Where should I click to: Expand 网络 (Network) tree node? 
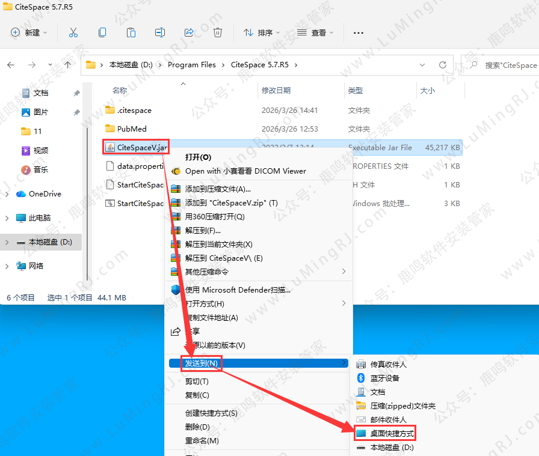click(7, 266)
